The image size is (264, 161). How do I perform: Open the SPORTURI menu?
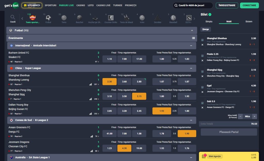(51, 5)
